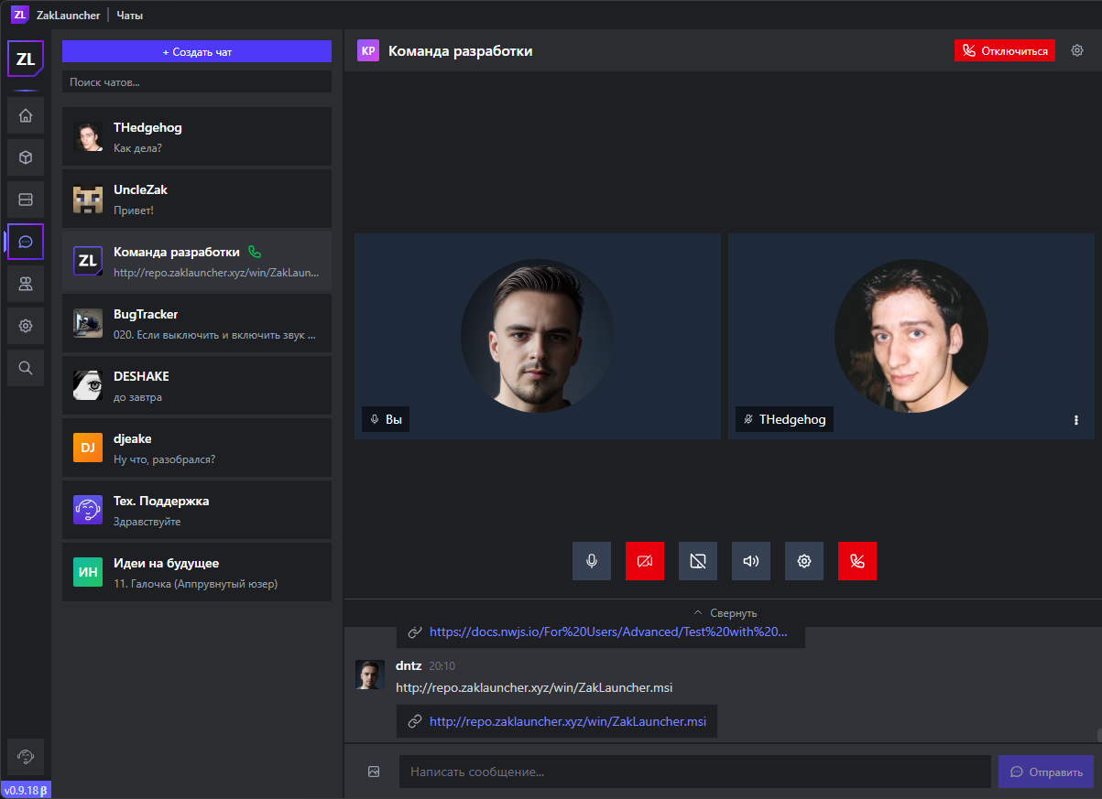The image size is (1102, 799).
Task: Open the ZakLauncher.msi link preview
Action: pyautogui.click(x=567, y=721)
